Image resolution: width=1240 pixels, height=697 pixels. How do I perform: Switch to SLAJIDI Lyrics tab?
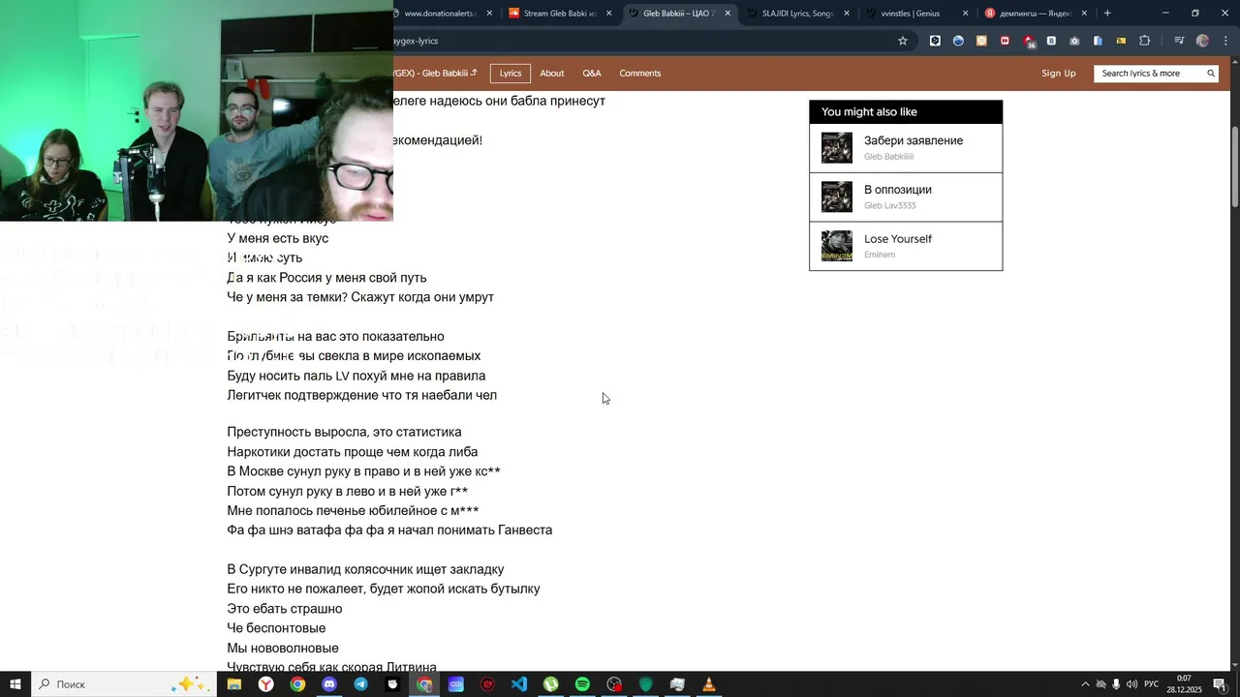pyautogui.click(x=796, y=14)
